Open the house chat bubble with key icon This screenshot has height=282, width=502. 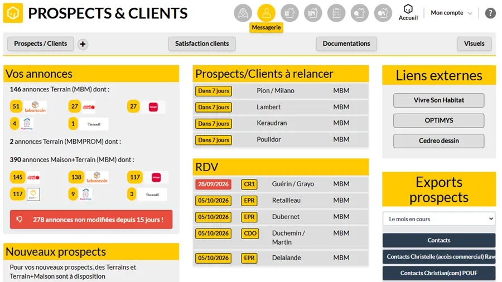383,13
